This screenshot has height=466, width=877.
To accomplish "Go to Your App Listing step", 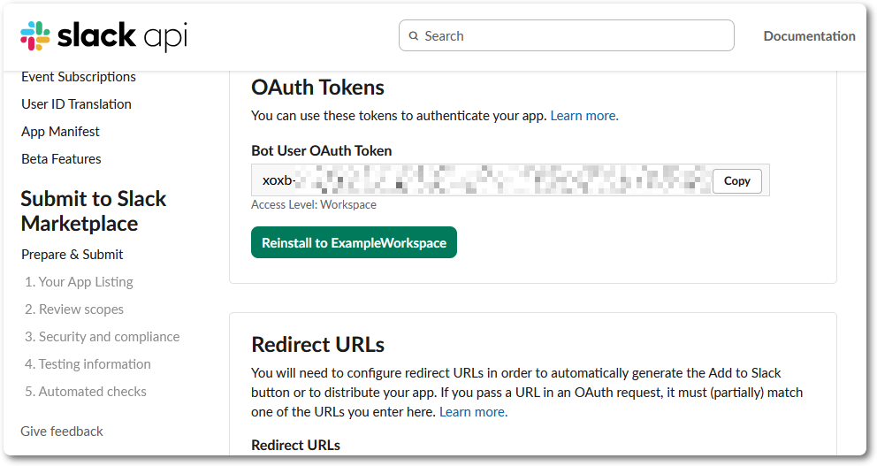I will [x=79, y=282].
